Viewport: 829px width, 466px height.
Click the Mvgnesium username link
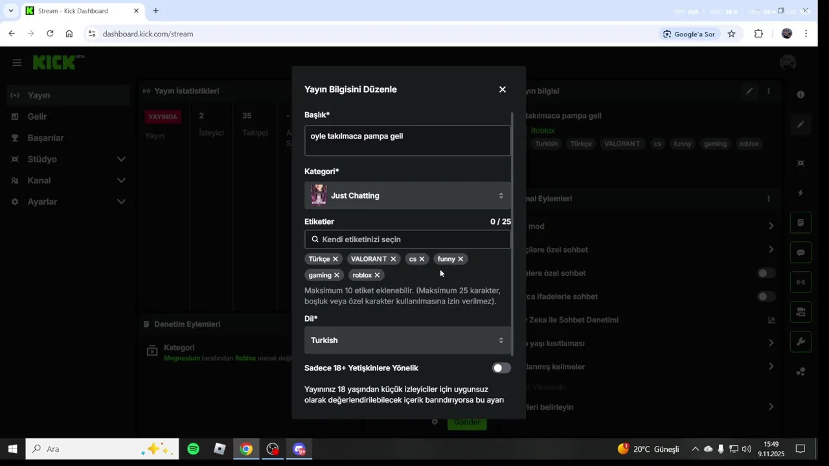click(x=182, y=358)
